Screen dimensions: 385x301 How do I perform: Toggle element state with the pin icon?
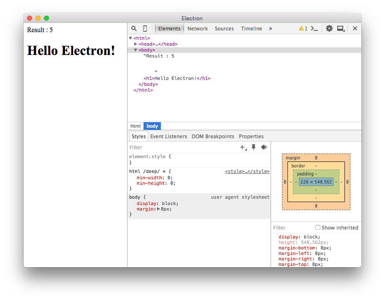click(253, 147)
